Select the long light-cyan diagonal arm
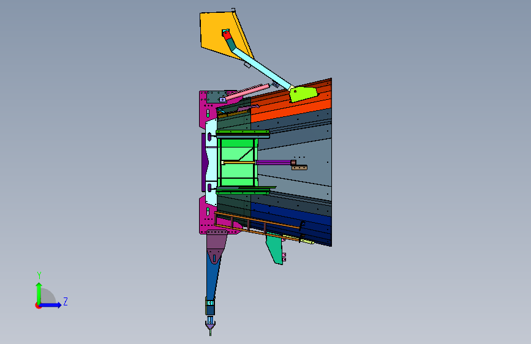The height and width of the screenshot is (344, 531). 263,69
